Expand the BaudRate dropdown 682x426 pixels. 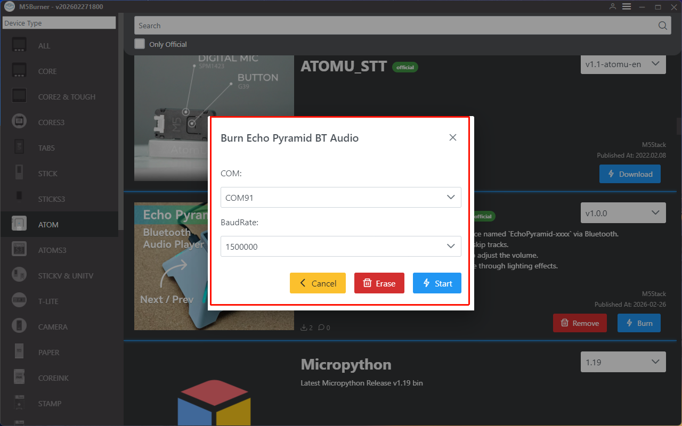click(x=340, y=247)
